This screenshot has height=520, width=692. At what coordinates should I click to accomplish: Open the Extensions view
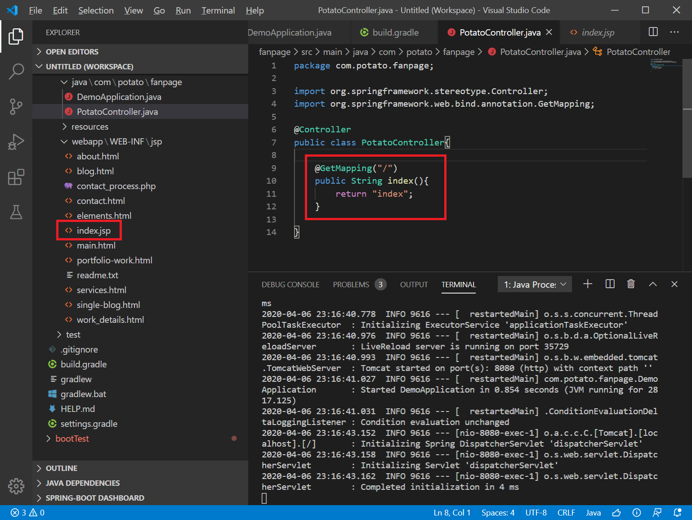click(x=16, y=177)
